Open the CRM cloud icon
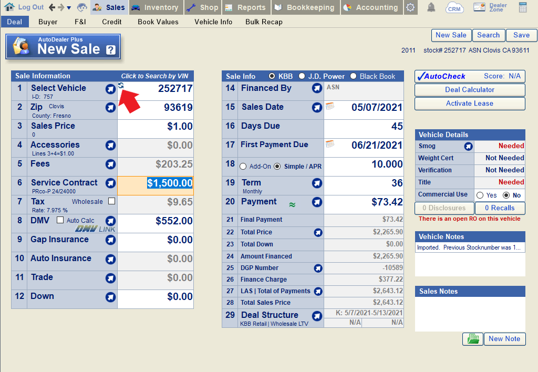 tap(454, 7)
